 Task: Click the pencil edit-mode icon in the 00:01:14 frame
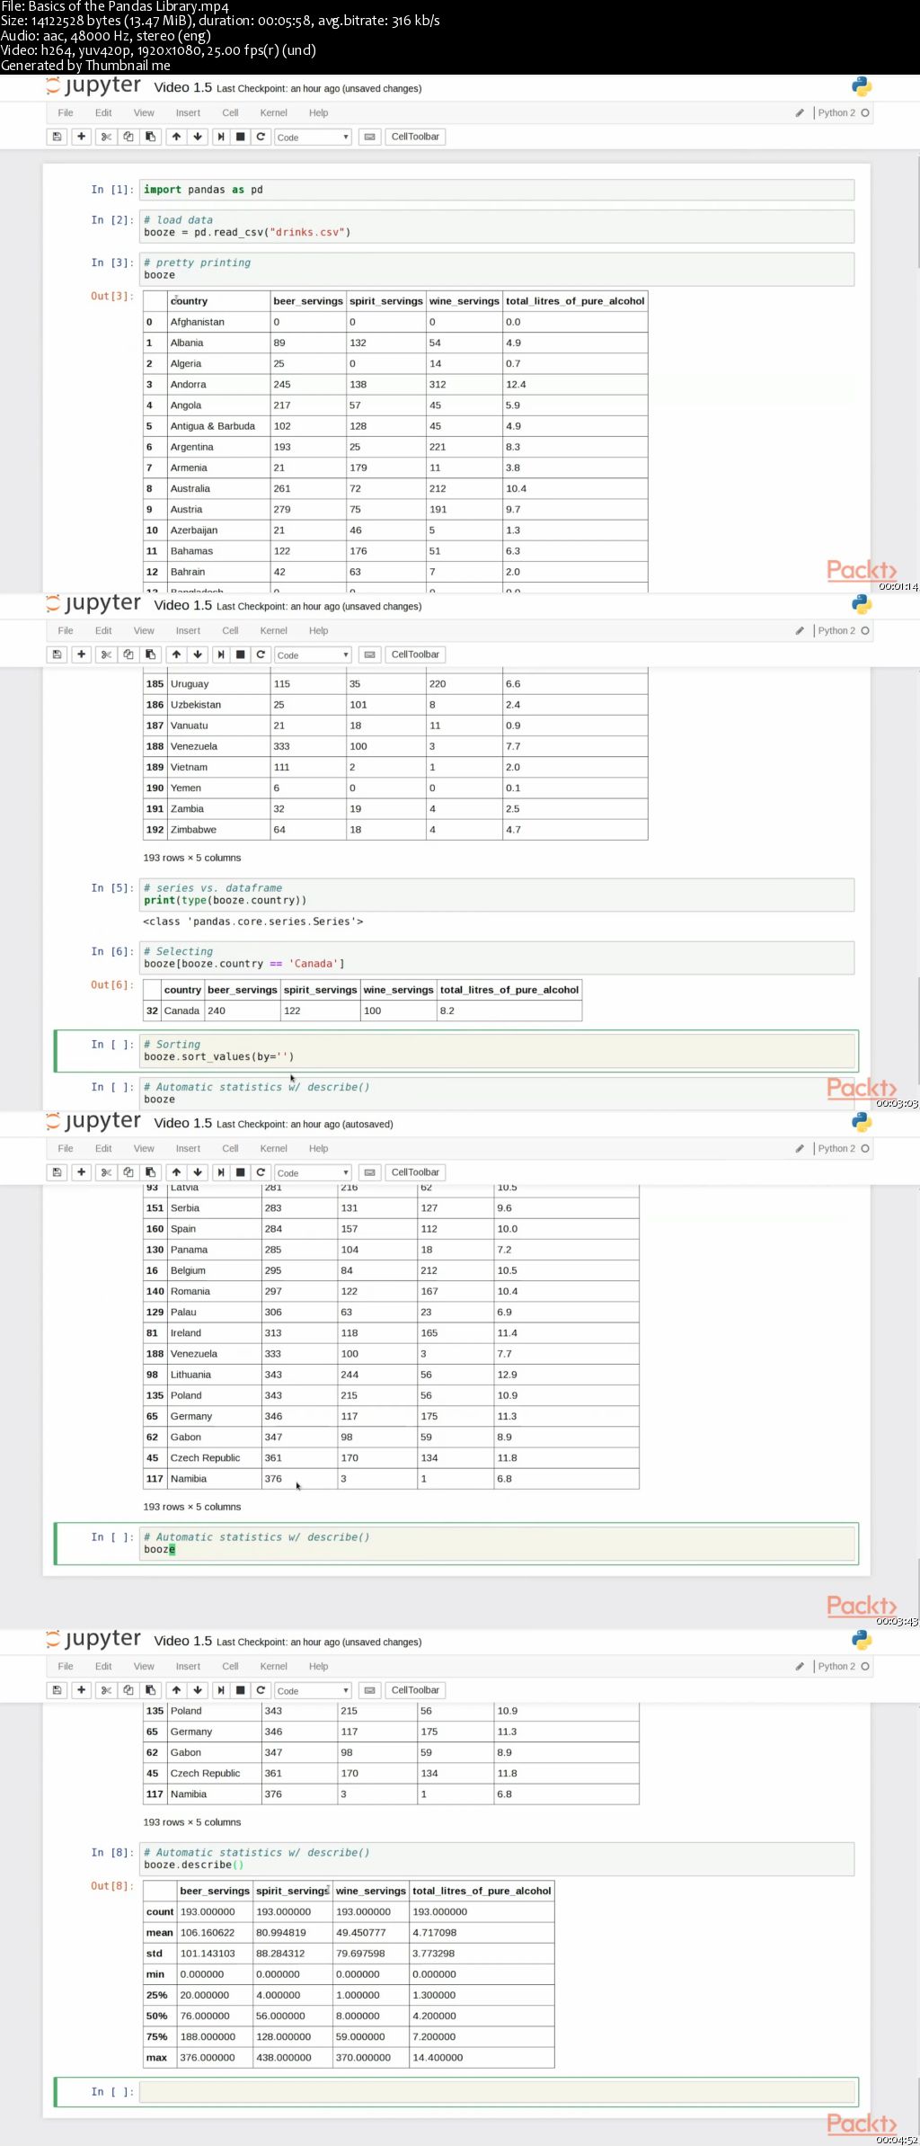click(x=800, y=113)
